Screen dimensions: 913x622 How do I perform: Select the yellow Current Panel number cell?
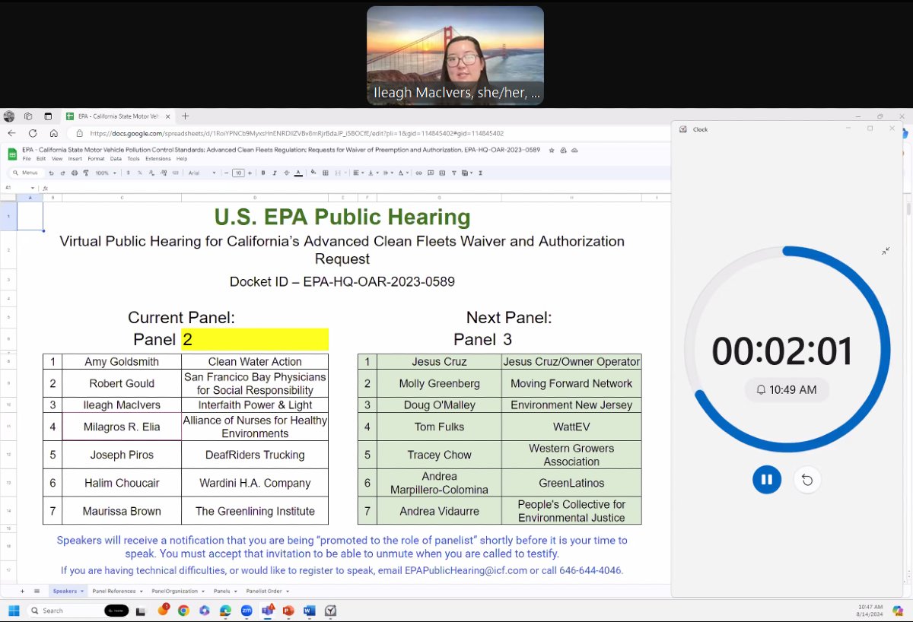coord(255,339)
